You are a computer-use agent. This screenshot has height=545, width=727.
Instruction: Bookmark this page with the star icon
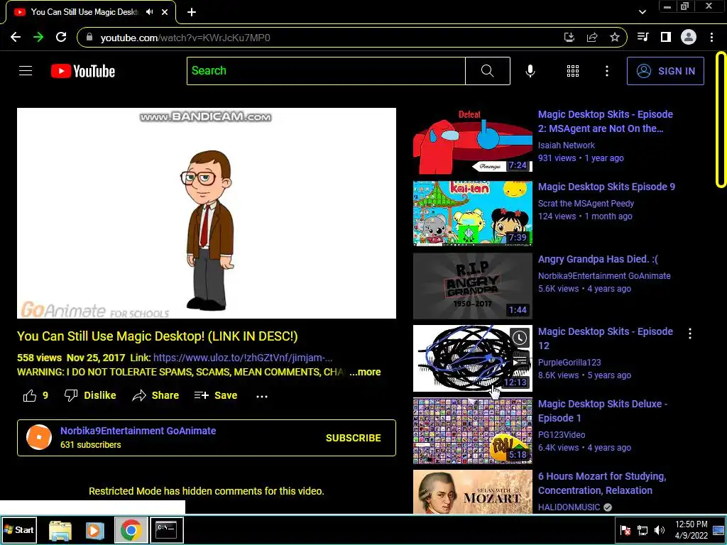615,38
